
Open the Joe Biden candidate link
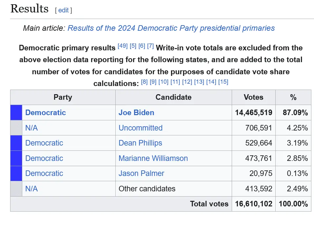pos(136,113)
